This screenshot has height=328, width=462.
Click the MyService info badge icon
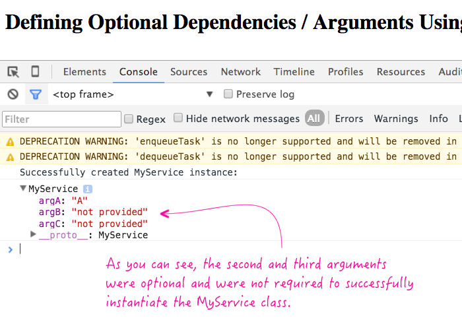(x=88, y=189)
